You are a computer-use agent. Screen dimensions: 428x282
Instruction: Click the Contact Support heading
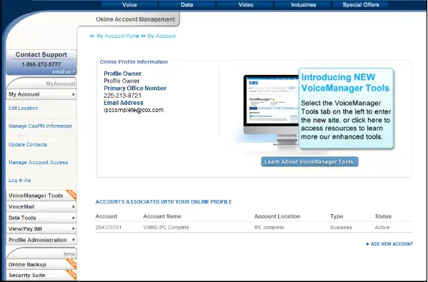click(41, 54)
